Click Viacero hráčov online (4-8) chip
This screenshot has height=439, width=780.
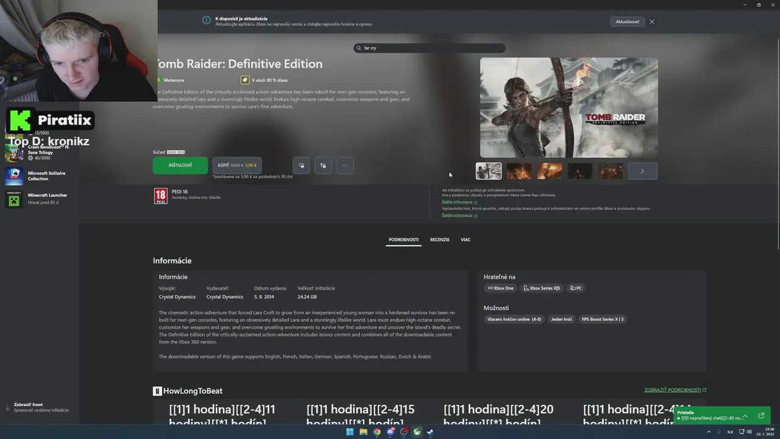pos(514,319)
